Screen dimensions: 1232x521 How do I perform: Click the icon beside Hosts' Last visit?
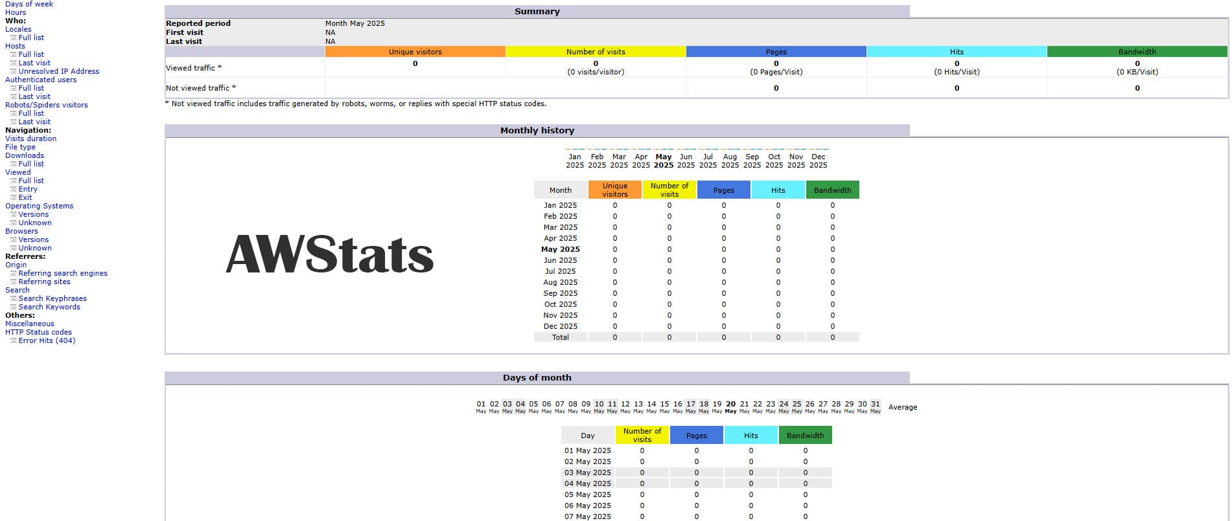pos(13,63)
